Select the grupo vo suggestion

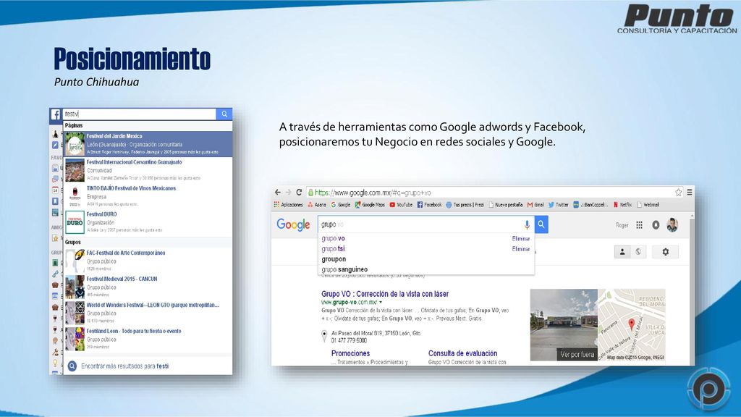pos(333,238)
